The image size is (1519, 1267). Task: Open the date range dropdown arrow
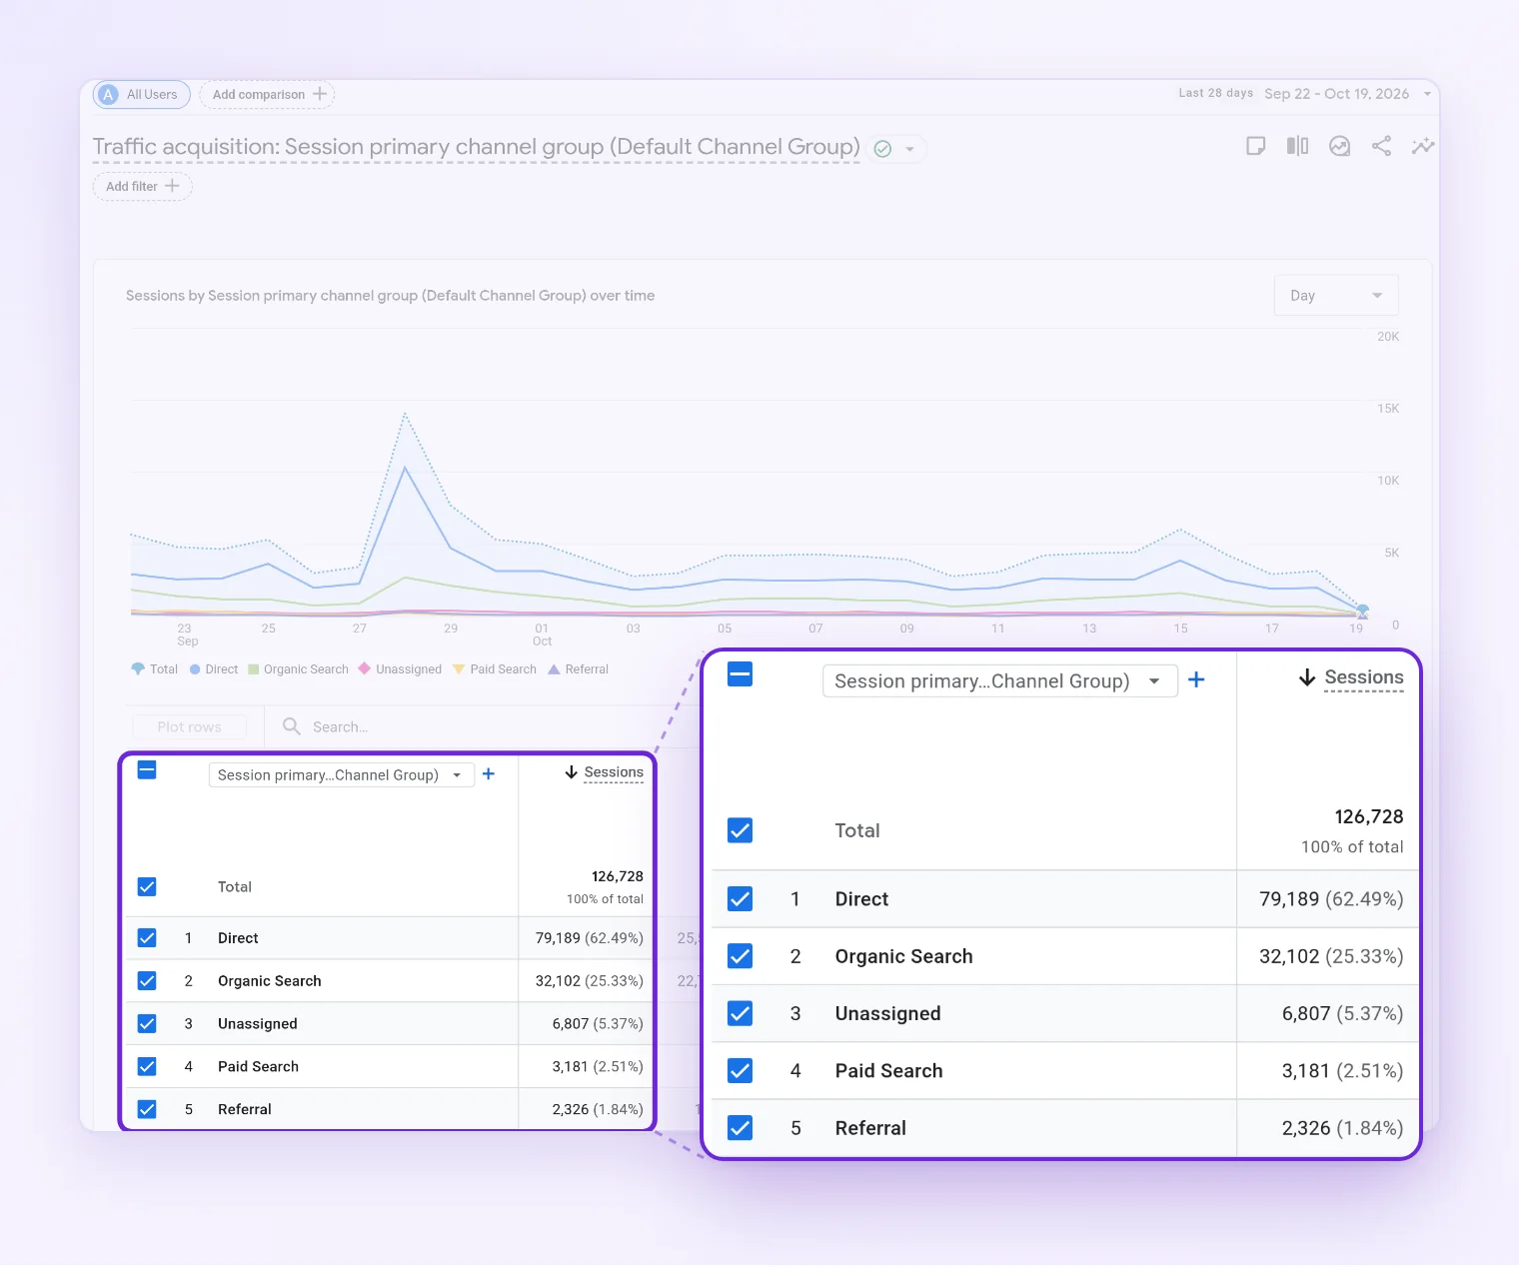pos(1427,94)
